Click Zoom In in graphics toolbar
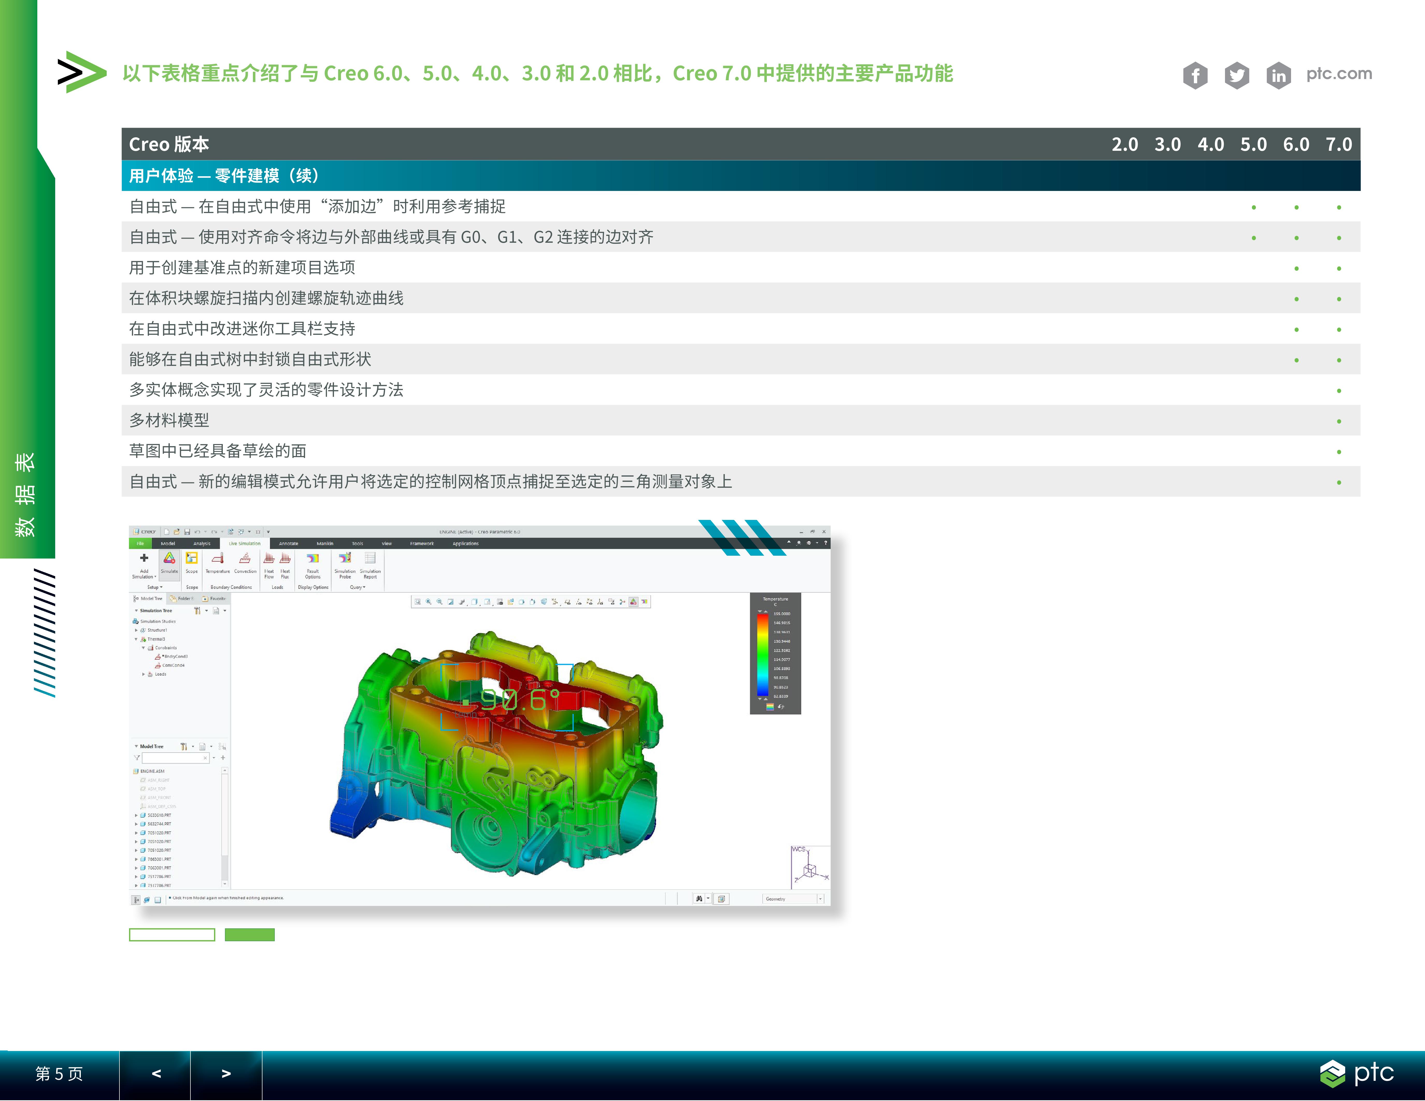1425x1101 pixels. (x=429, y=602)
